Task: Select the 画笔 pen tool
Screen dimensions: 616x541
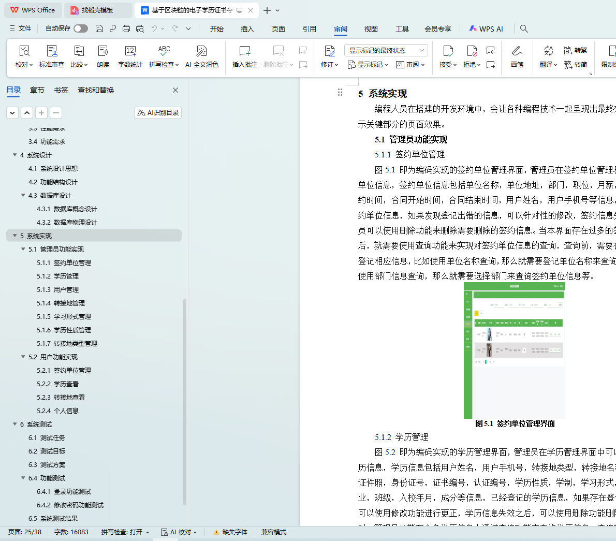Action: pos(517,51)
